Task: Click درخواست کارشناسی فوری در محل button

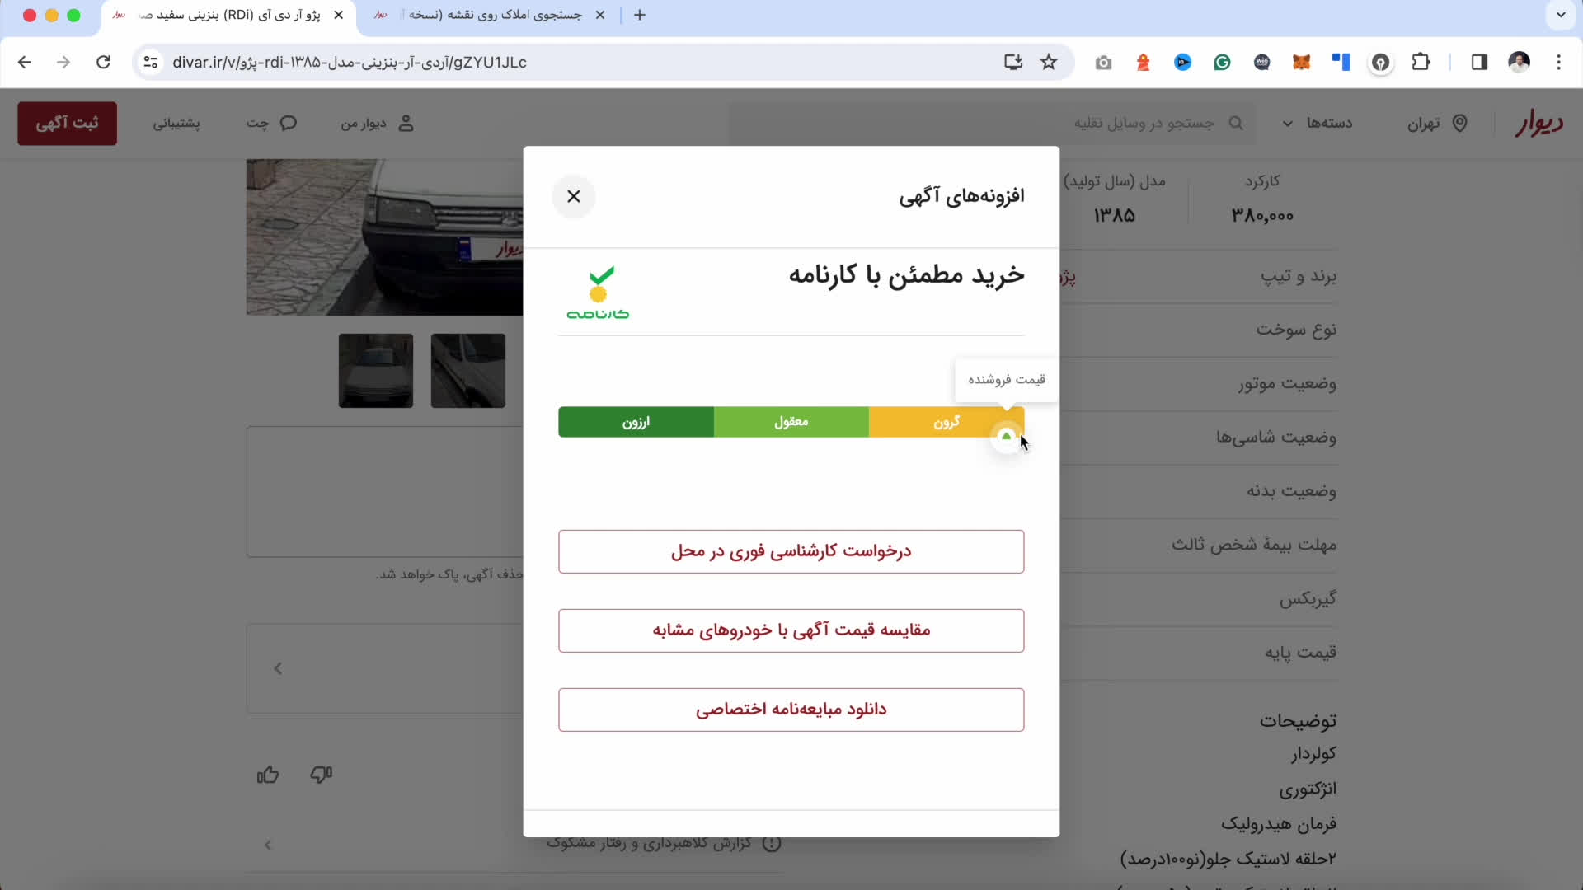Action: tap(791, 551)
